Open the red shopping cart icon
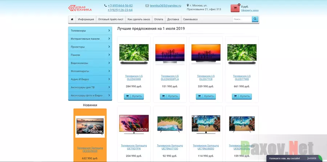 tap(235, 8)
